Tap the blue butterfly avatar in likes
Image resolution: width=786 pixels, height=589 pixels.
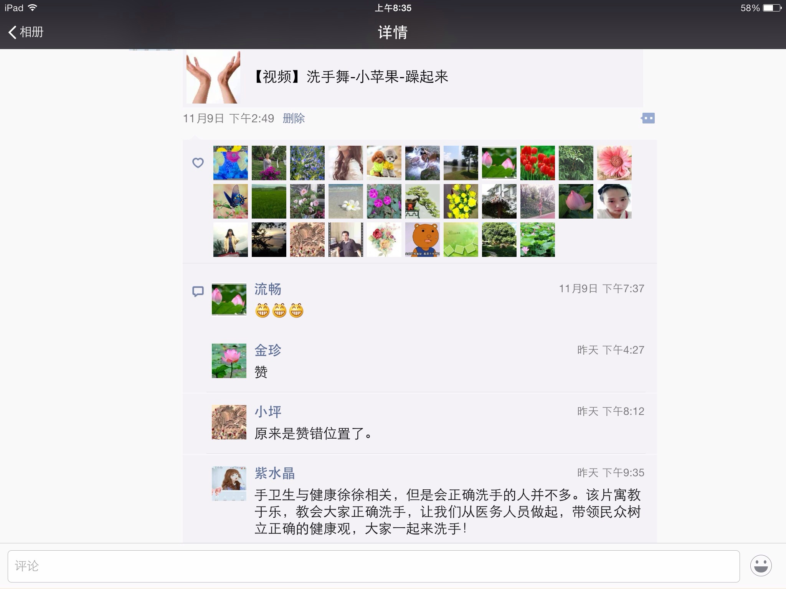[231, 201]
